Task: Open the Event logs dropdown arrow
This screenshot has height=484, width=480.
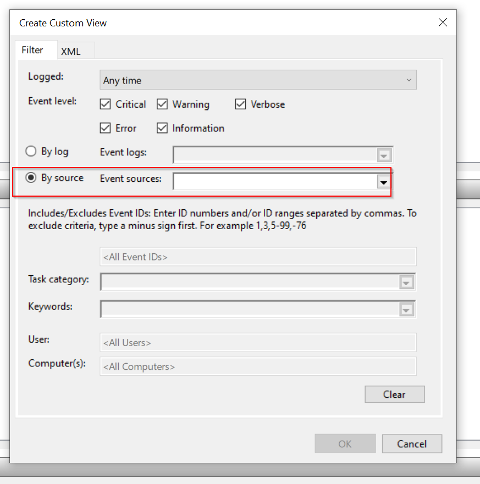Action: [x=384, y=155]
